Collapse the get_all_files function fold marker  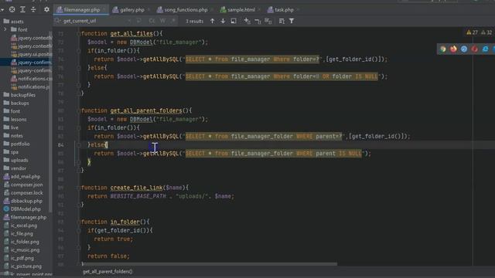78,33
